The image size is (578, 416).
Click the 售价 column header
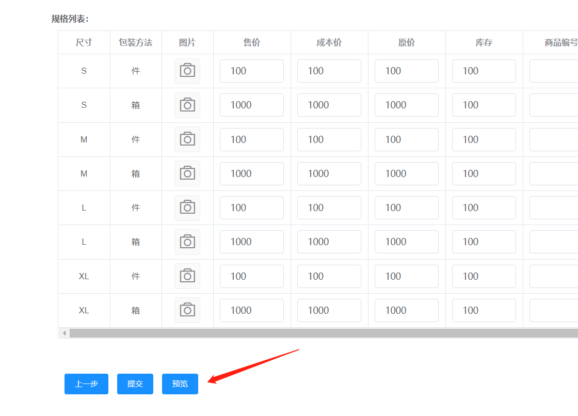tap(252, 42)
